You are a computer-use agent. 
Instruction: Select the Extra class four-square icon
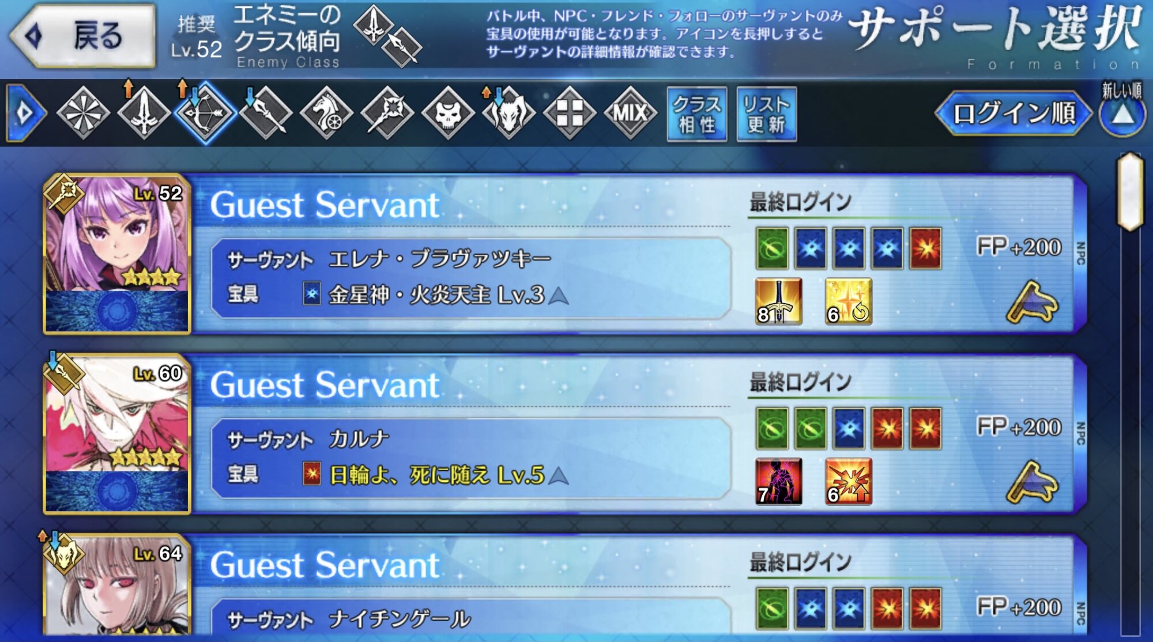[x=570, y=113]
